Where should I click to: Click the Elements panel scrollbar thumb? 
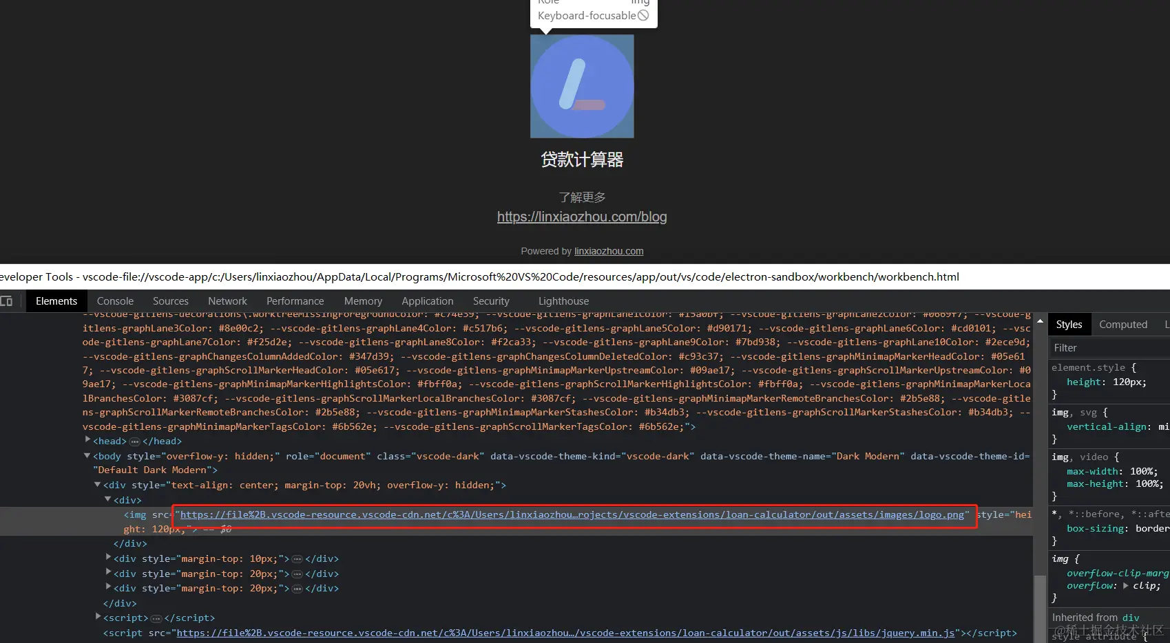[1040, 608]
